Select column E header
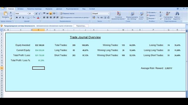Image resolution: width=188 pixels, height=105 pixels. pos(38,30)
